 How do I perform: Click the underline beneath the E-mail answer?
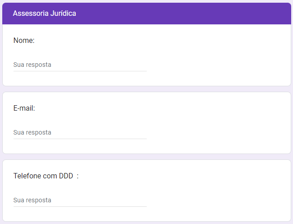pyautogui.click(x=80, y=139)
